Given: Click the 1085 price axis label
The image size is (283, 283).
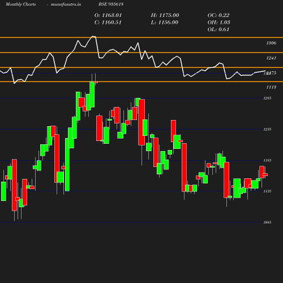Looking at the screenshot, I should coord(267,222).
